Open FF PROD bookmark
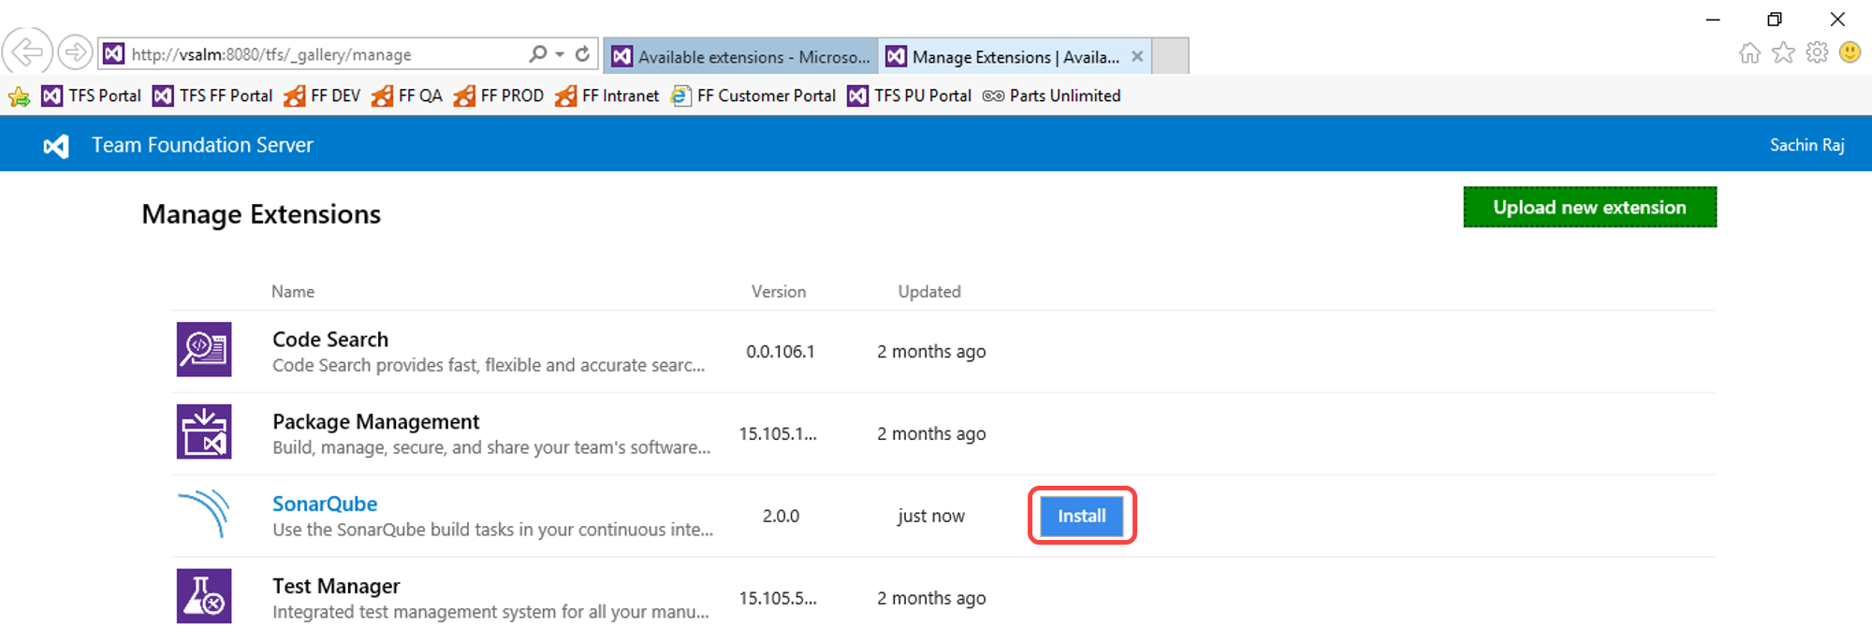This screenshot has height=642, width=1872. pyautogui.click(x=499, y=95)
